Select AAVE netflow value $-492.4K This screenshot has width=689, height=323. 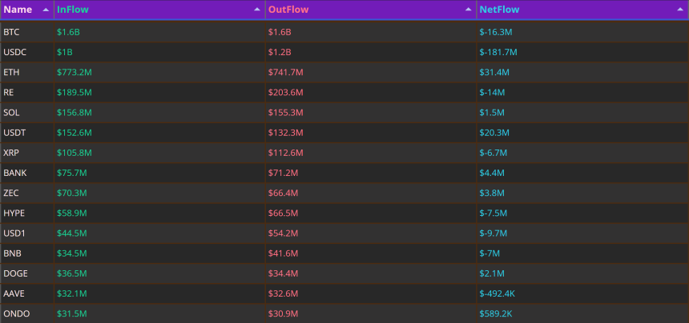click(497, 294)
